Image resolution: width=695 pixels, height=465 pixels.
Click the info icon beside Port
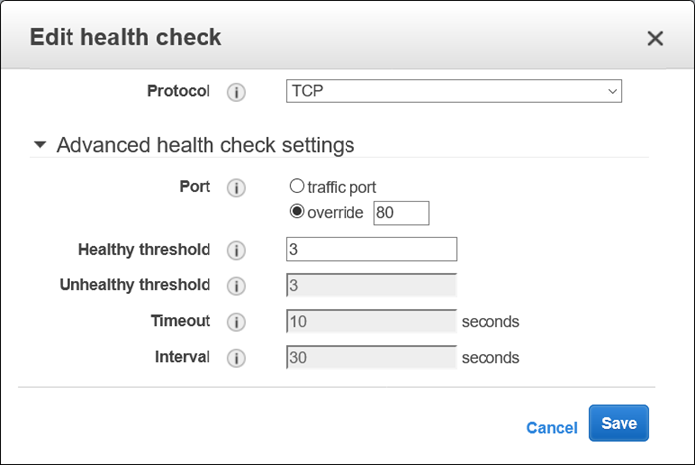236,188
